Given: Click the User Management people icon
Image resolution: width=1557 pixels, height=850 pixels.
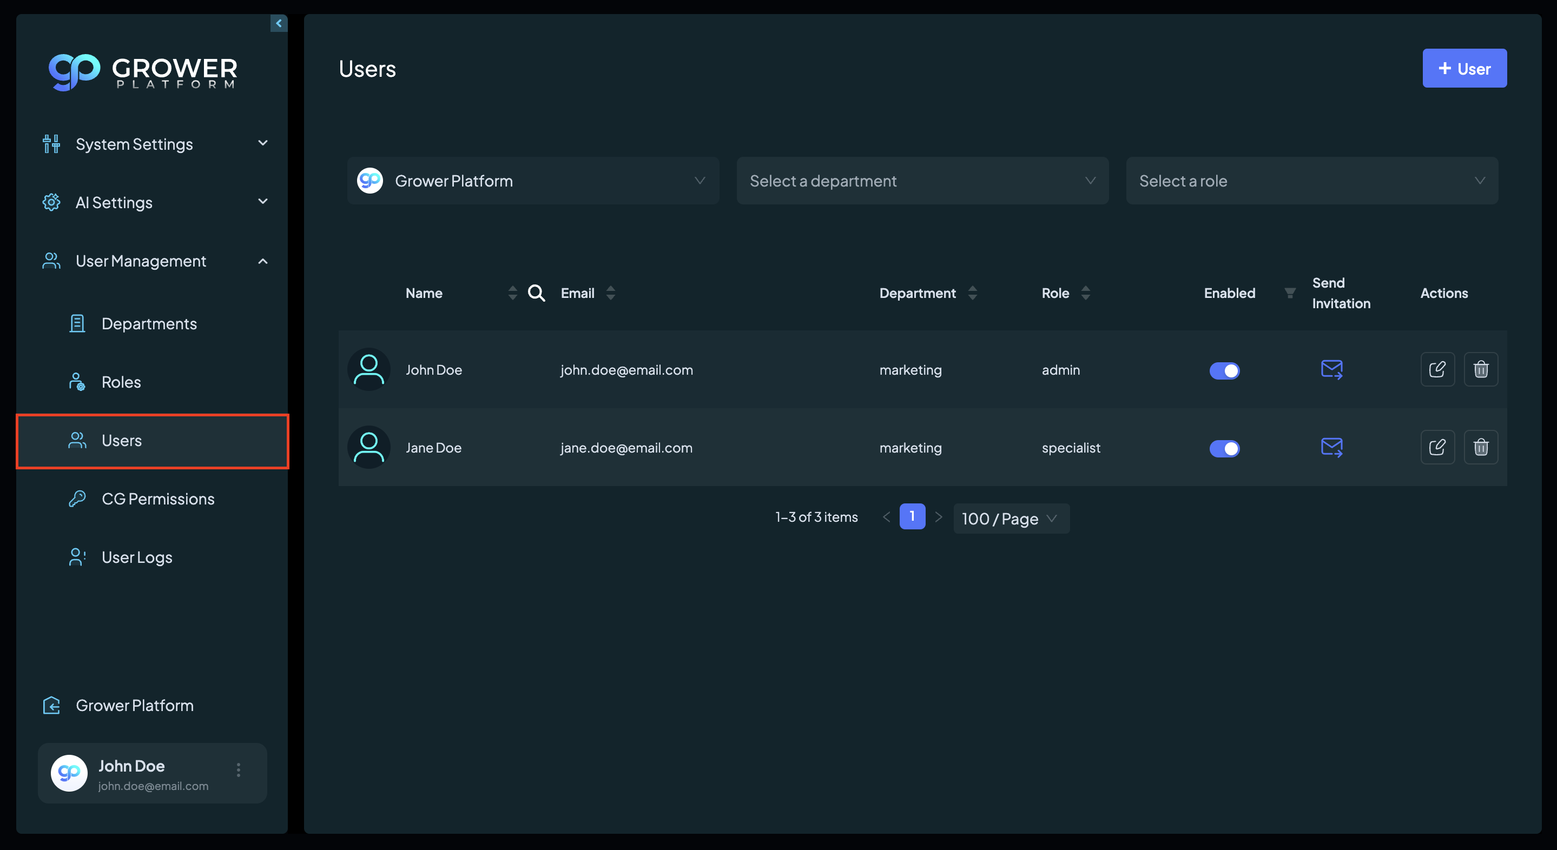Looking at the screenshot, I should (x=51, y=261).
